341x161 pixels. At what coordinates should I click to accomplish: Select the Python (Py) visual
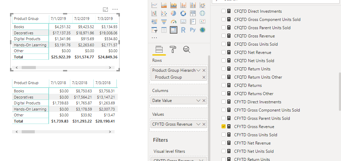point(193,30)
